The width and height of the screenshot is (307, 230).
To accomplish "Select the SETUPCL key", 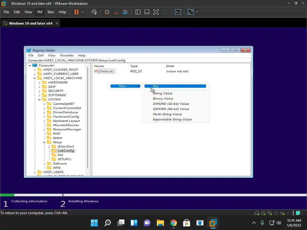I will pyautogui.click(x=65, y=159).
